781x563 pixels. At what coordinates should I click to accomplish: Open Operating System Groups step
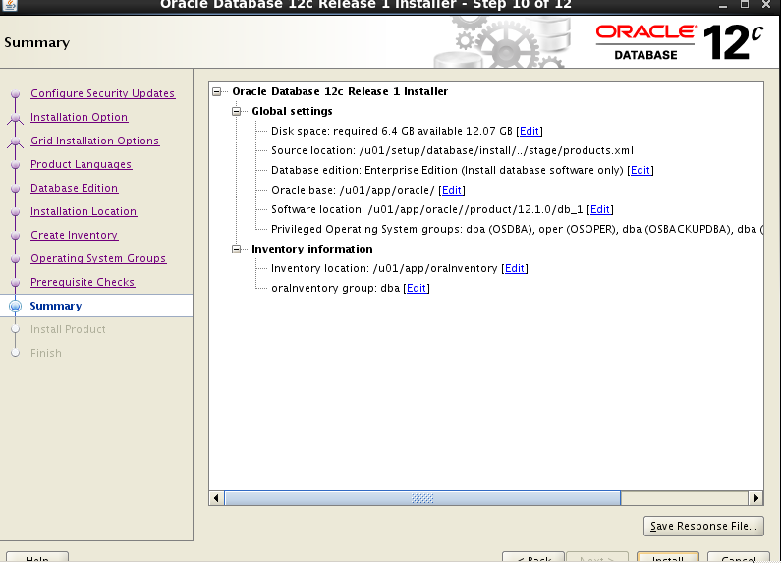(98, 258)
